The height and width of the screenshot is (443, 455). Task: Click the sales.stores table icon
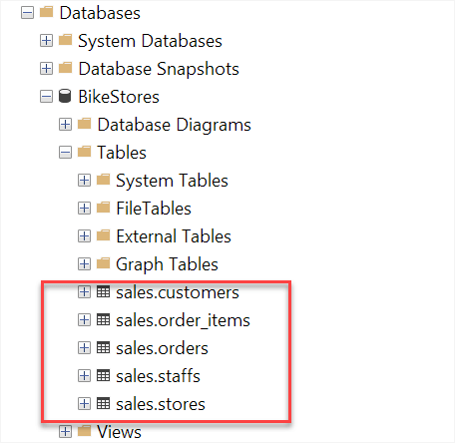click(103, 404)
